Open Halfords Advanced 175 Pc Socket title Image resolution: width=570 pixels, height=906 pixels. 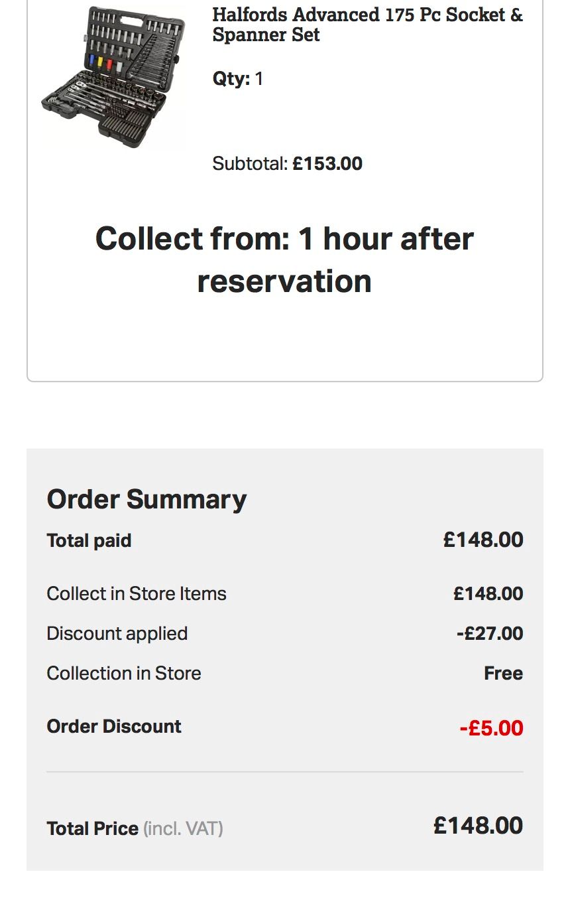click(x=367, y=25)
